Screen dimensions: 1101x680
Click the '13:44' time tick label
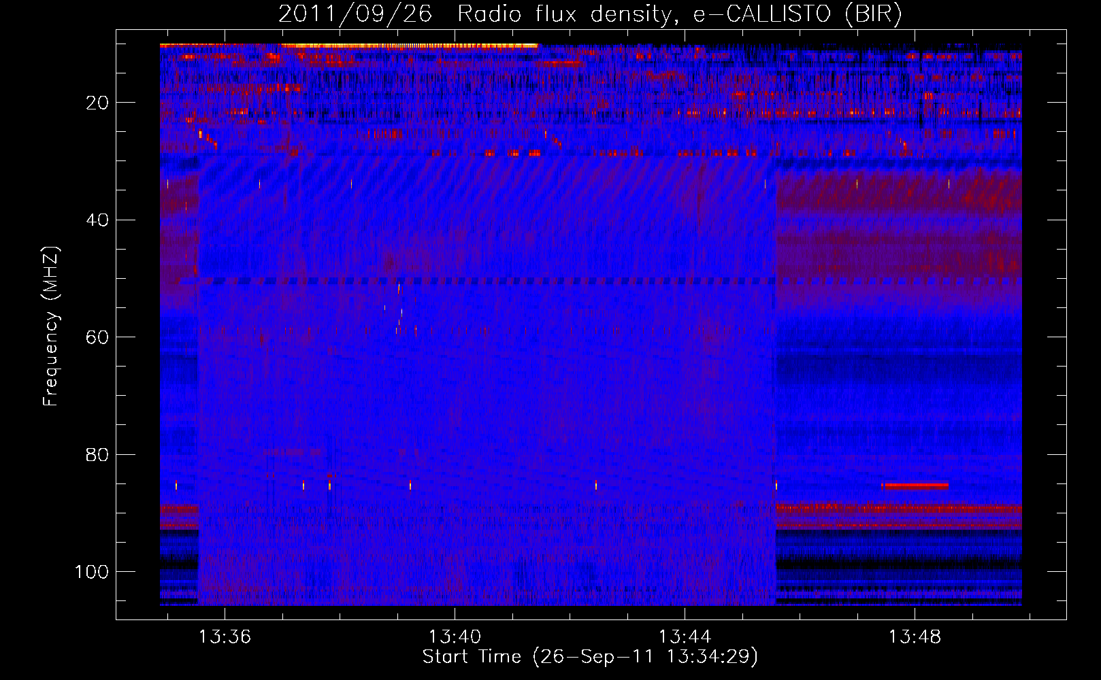685,636
